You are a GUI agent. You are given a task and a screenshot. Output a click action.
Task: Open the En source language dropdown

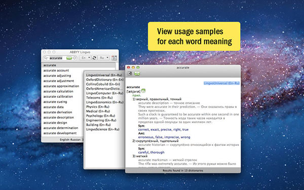coord(85,58)
